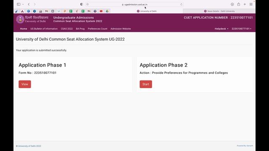Image resolution: width=269 pixels, height=151 pixels.
Task: Click the 'Form No : 223510077101' text
Action: 37,73
